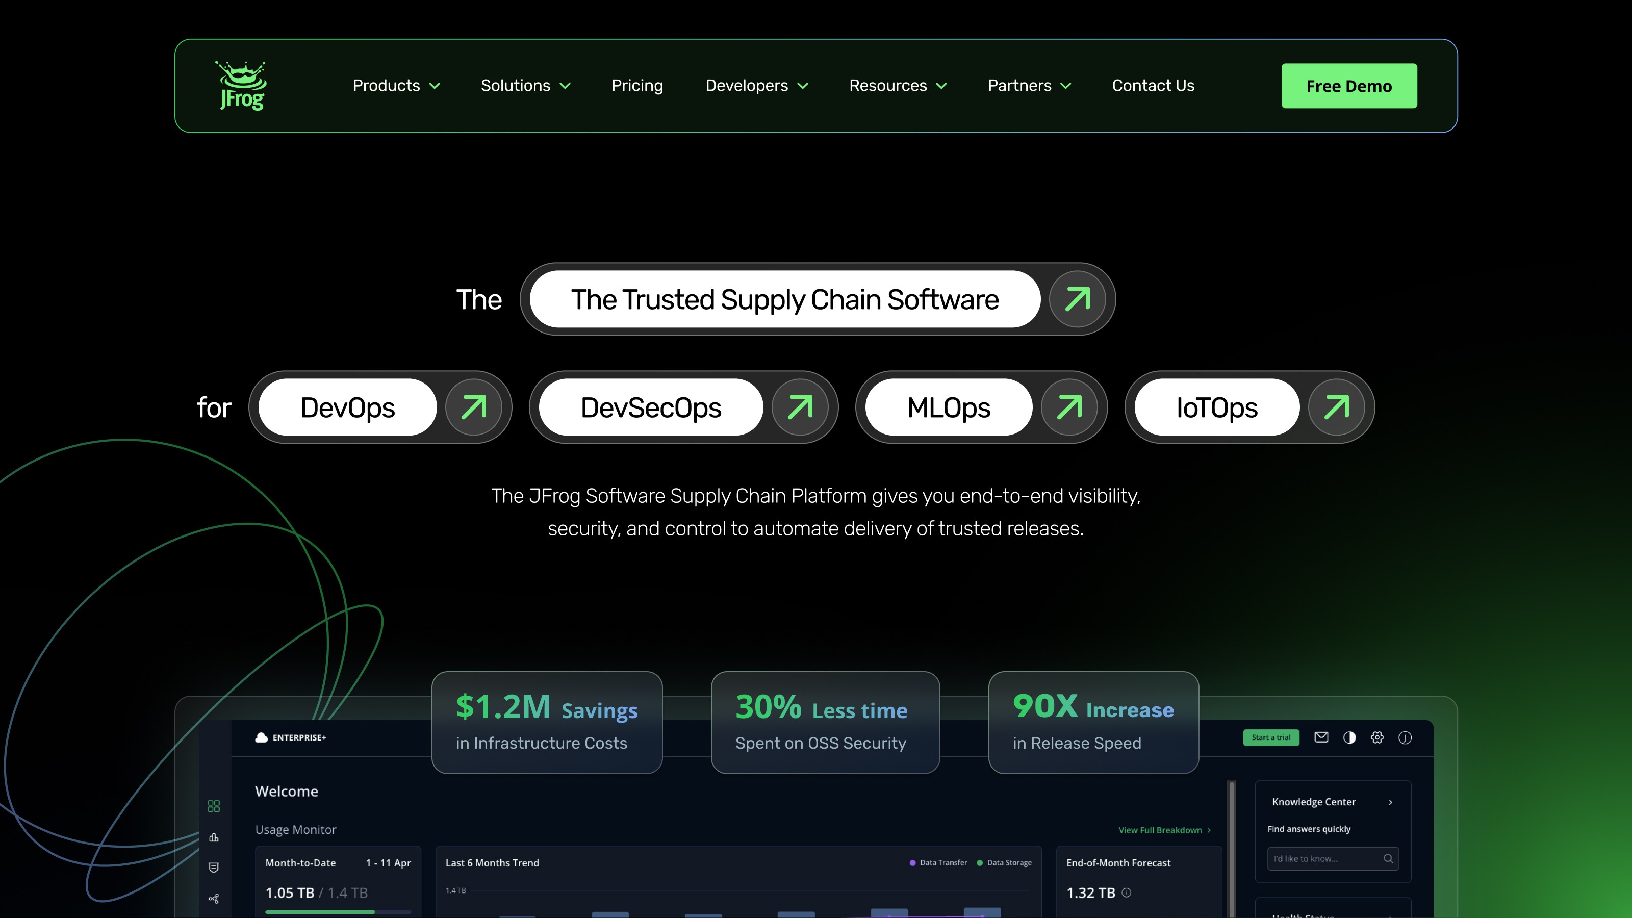Select the dashboard grid icon in sidebar
1632x918 pixels.
[x=214, y=806]
